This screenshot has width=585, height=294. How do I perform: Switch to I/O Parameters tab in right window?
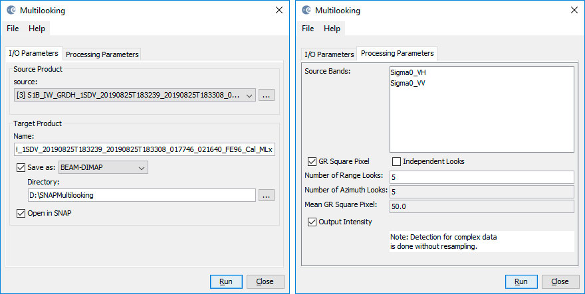click(x=329, y=54)
